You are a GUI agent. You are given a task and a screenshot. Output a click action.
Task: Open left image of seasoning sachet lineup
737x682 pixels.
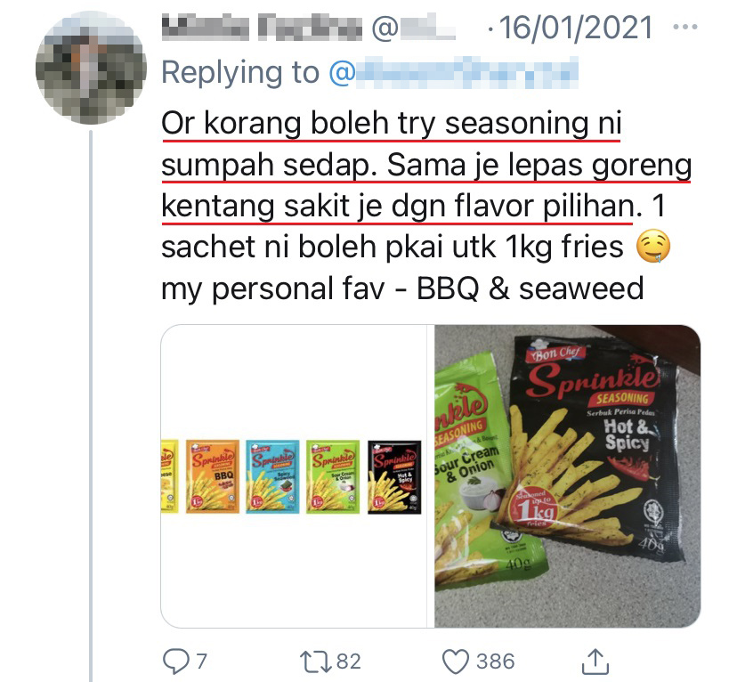[x=294, y=476]
